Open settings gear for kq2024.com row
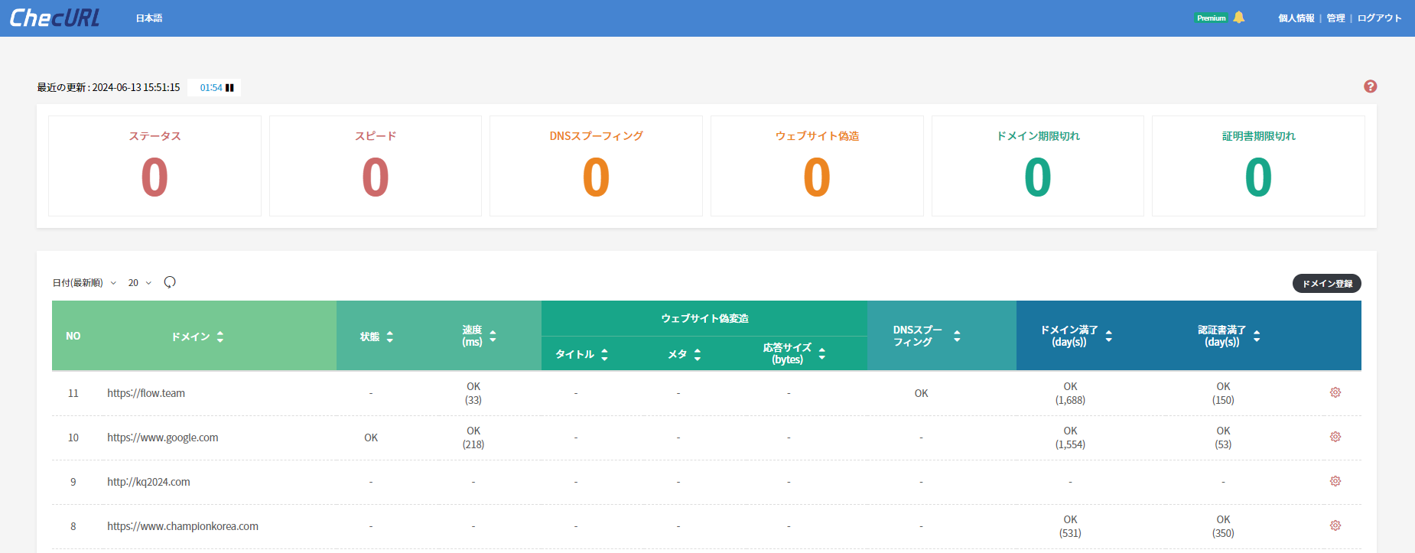Viewport: 1415px width, 553px height. click(x=1335, y=481)
